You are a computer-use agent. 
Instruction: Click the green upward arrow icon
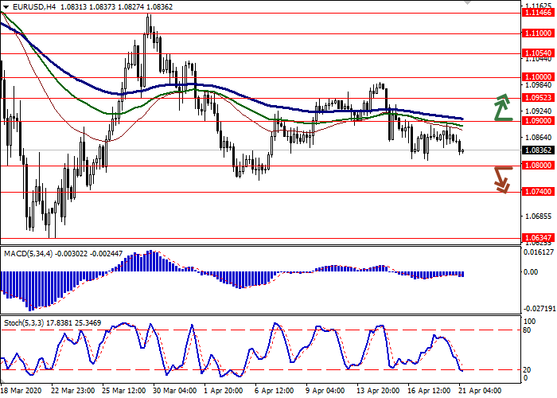coord(501,107)
